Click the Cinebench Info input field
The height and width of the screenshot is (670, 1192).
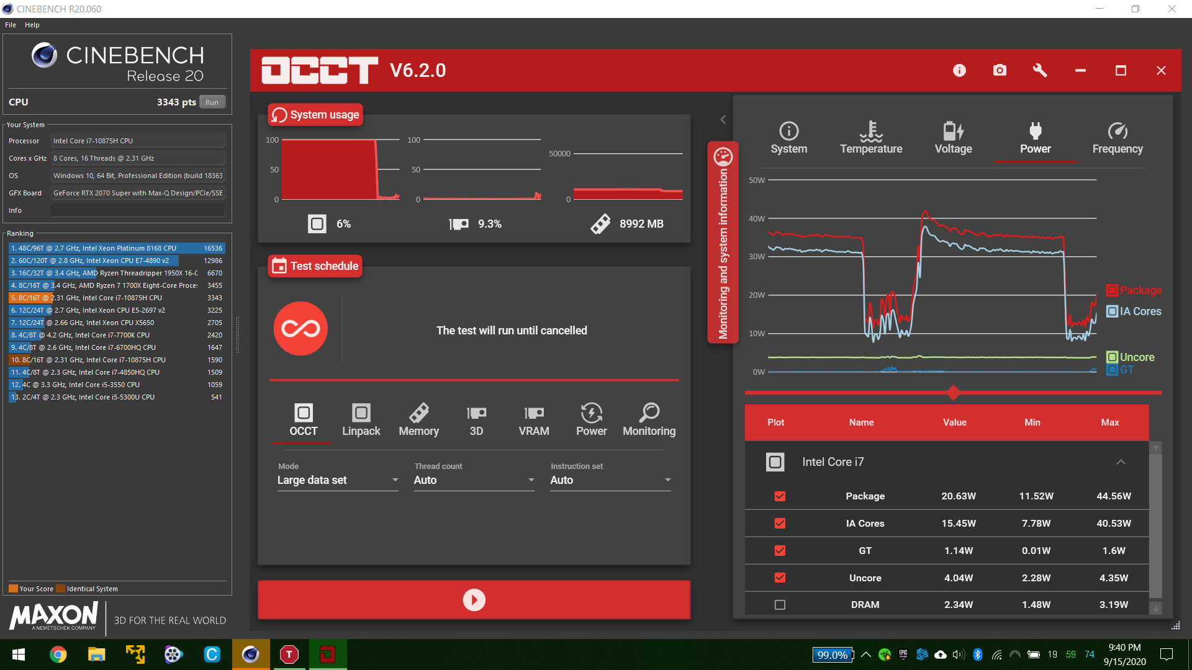(x=138, y=210)
